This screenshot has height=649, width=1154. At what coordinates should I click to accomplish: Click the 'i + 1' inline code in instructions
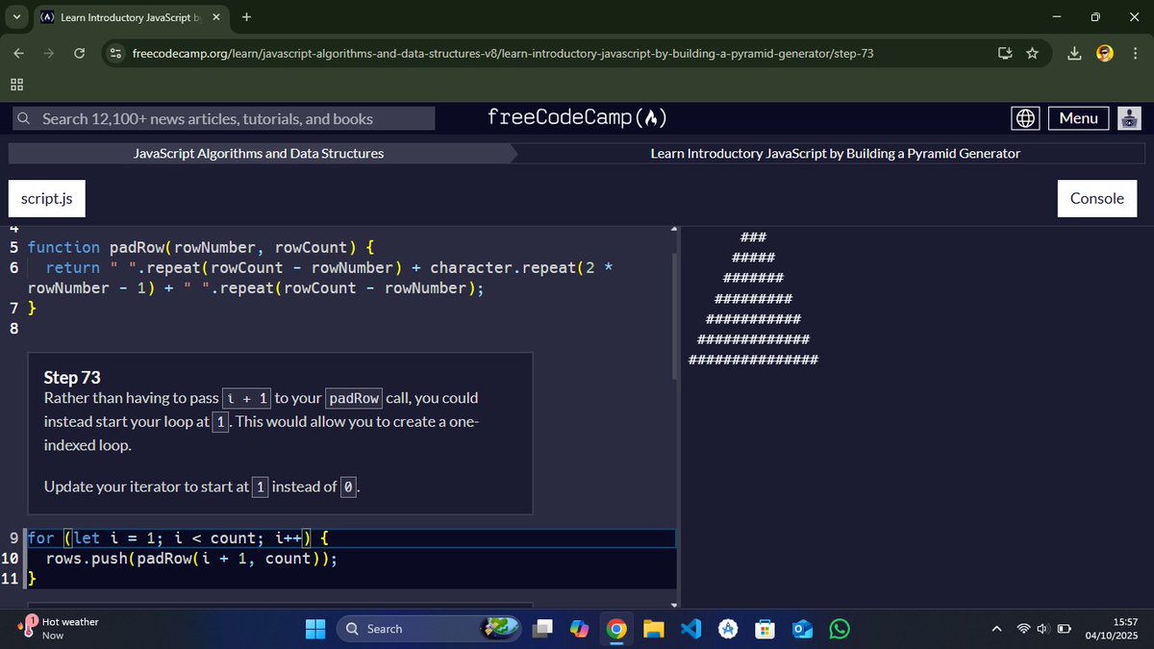point(247,398)
